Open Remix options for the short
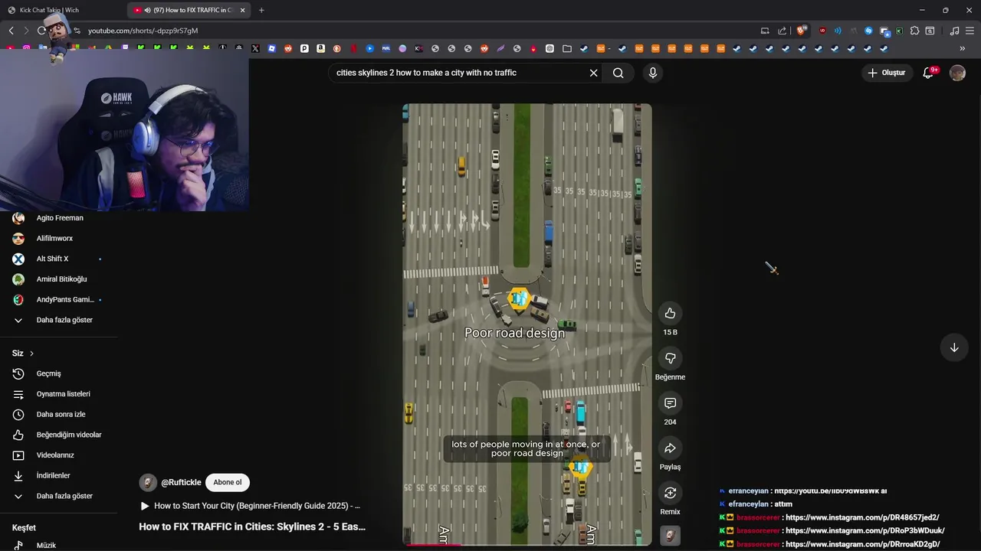This screenshot has height=551, width=981. 670,493
